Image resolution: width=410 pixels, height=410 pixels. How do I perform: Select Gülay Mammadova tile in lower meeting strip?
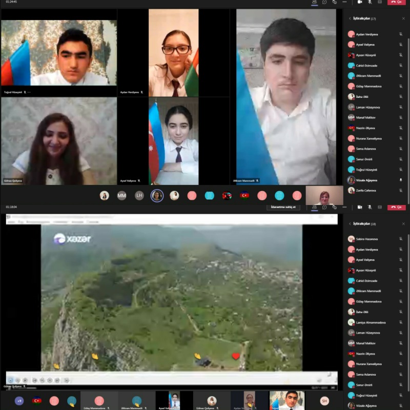point(99,400)
